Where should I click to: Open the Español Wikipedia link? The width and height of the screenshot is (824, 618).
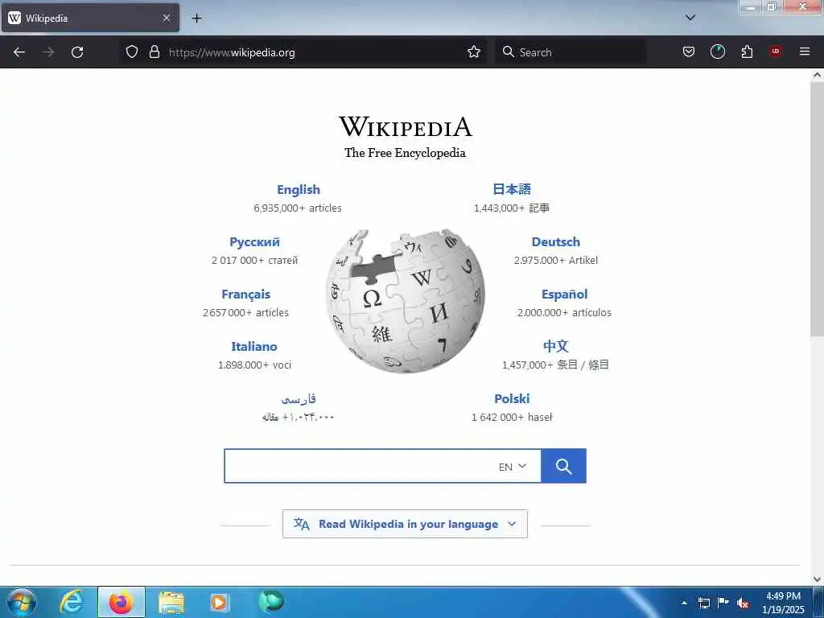pyautogui.click(x=564, y=295)
